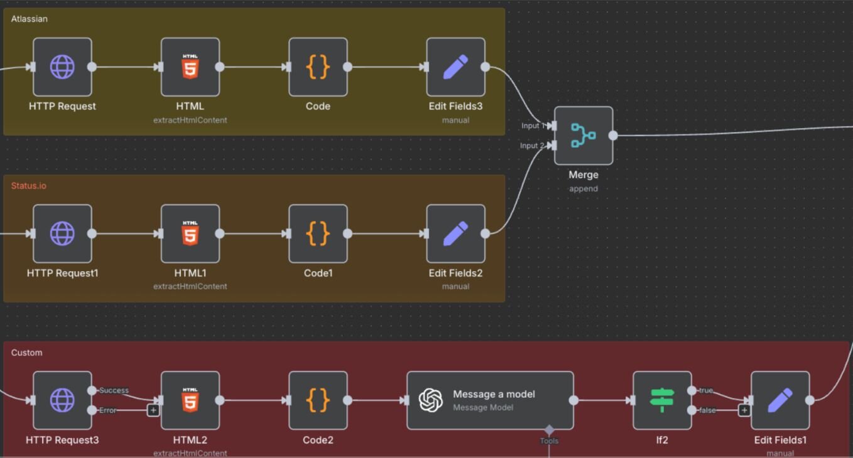Select the If2 signpost node
853x458 pixels.
pos(661,400)
